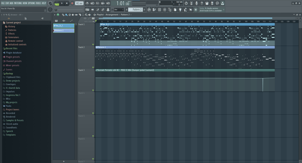The height and width of the screenshot is (163, 302).
Task: Toggle playlist snap magnet icon
Action: (58, 15)
